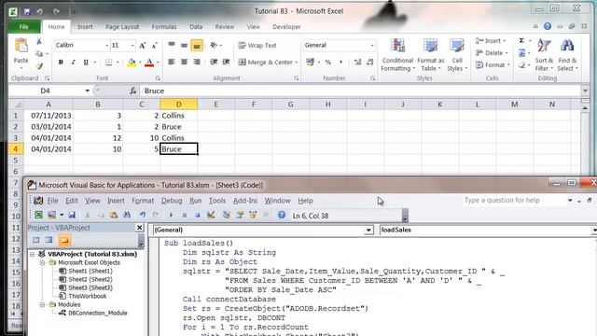This screenshot has width=597, height=336.
Task: Click the Borders icon in Font group
Action: pyautogui.click(x=109, y=63)
